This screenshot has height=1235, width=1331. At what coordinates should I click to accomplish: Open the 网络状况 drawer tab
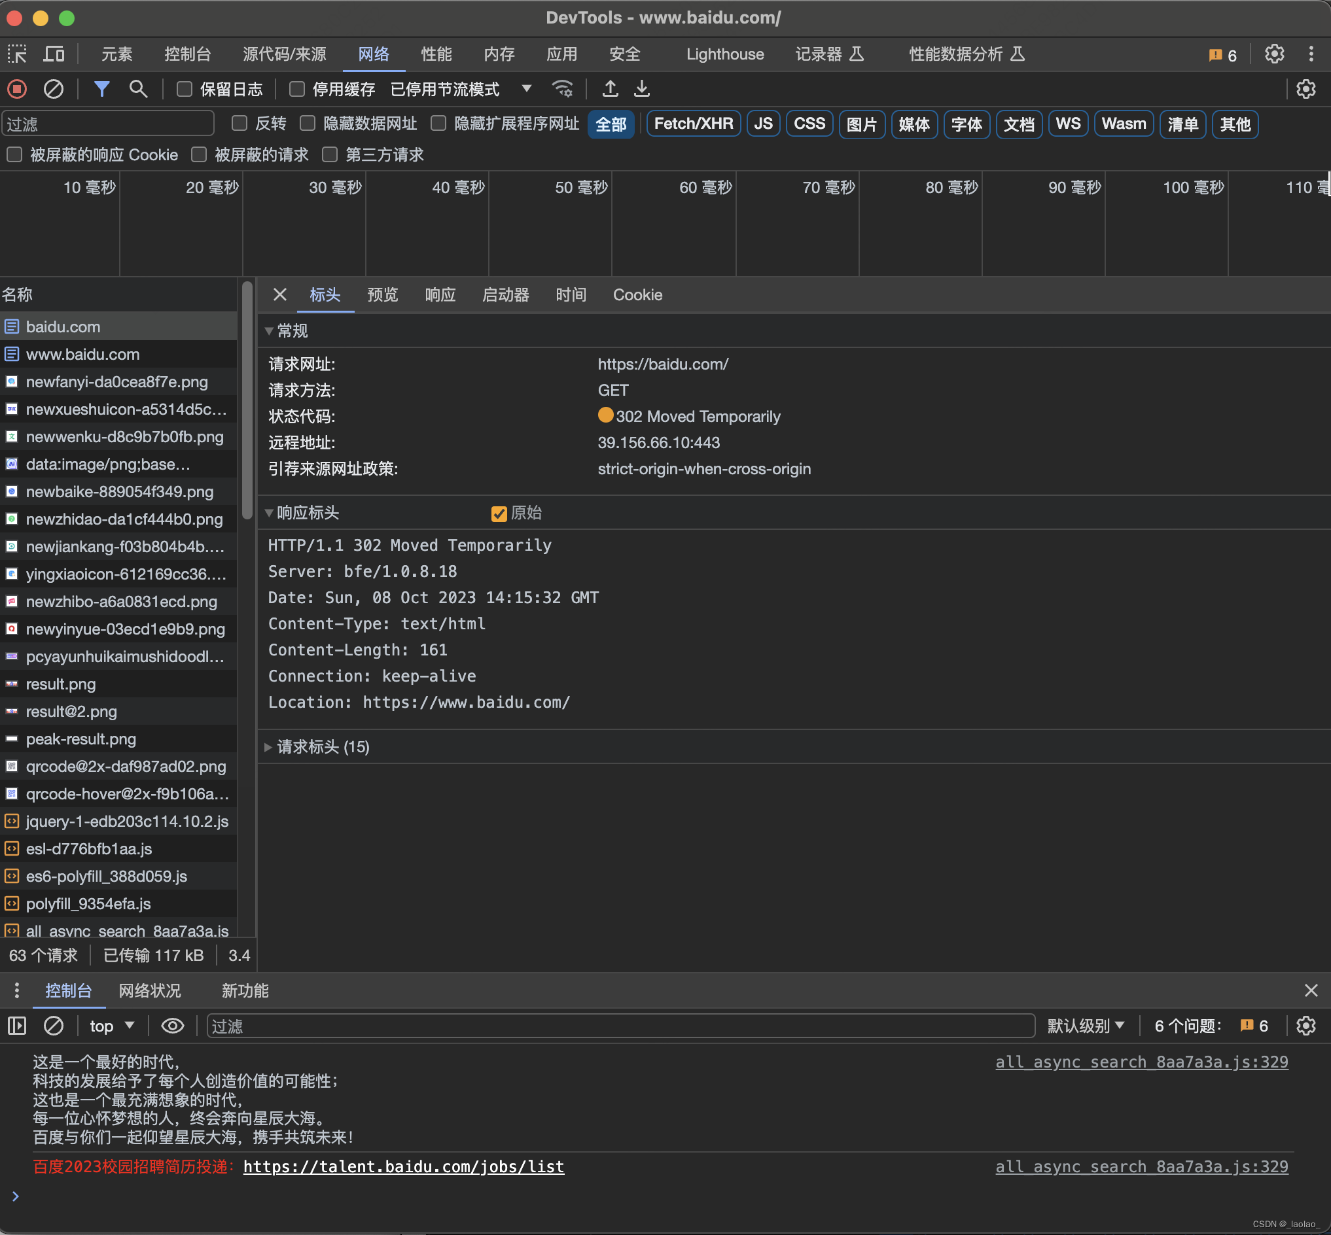[x=150, y=990]
